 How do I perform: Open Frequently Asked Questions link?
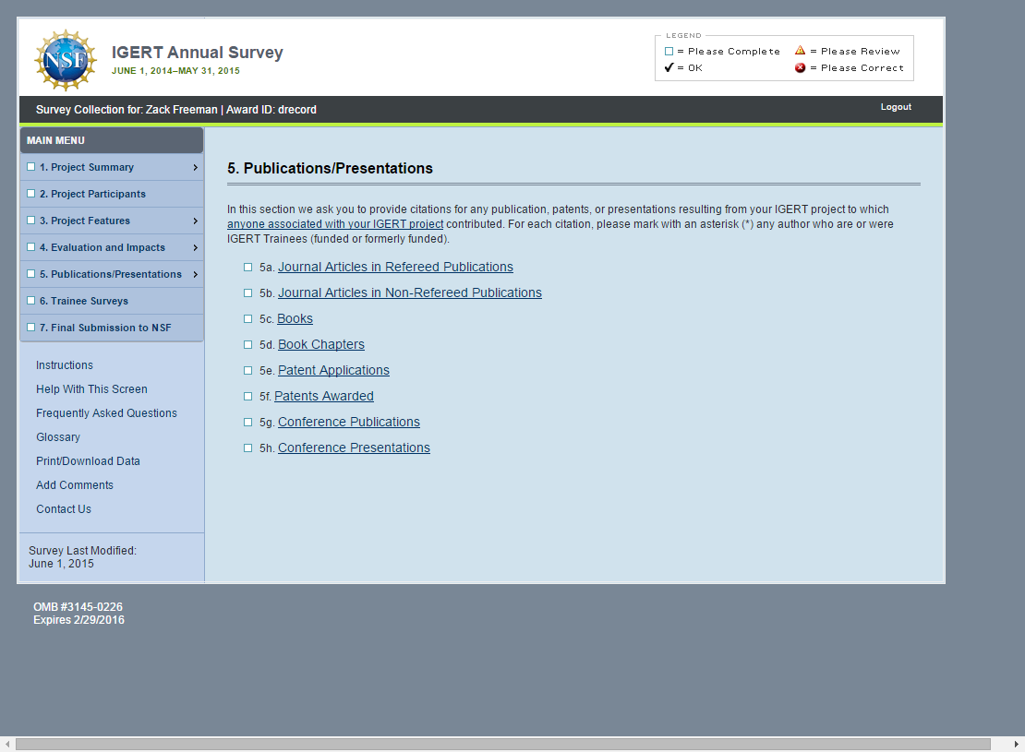pyautogui.click(x=106, y=413)
